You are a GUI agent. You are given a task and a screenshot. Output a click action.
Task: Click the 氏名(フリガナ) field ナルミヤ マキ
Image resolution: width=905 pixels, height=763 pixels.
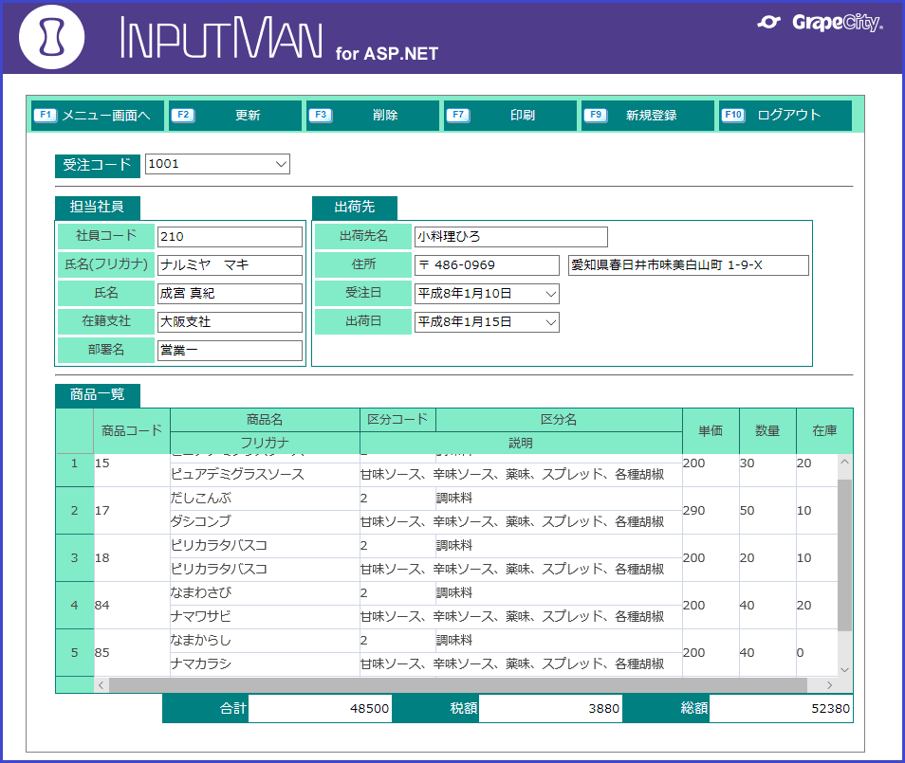click(x=230, y=264)
